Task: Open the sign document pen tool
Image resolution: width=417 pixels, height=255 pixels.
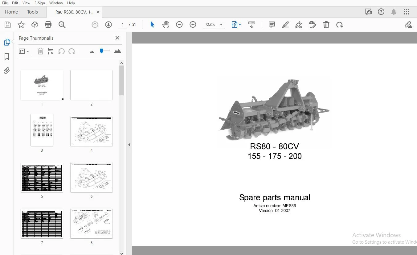Action: click(x=299, y=25)
